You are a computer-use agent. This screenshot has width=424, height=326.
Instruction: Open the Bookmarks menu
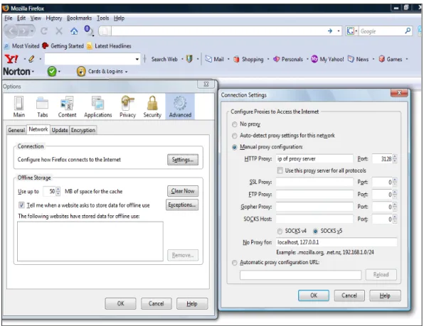point(79,18)
